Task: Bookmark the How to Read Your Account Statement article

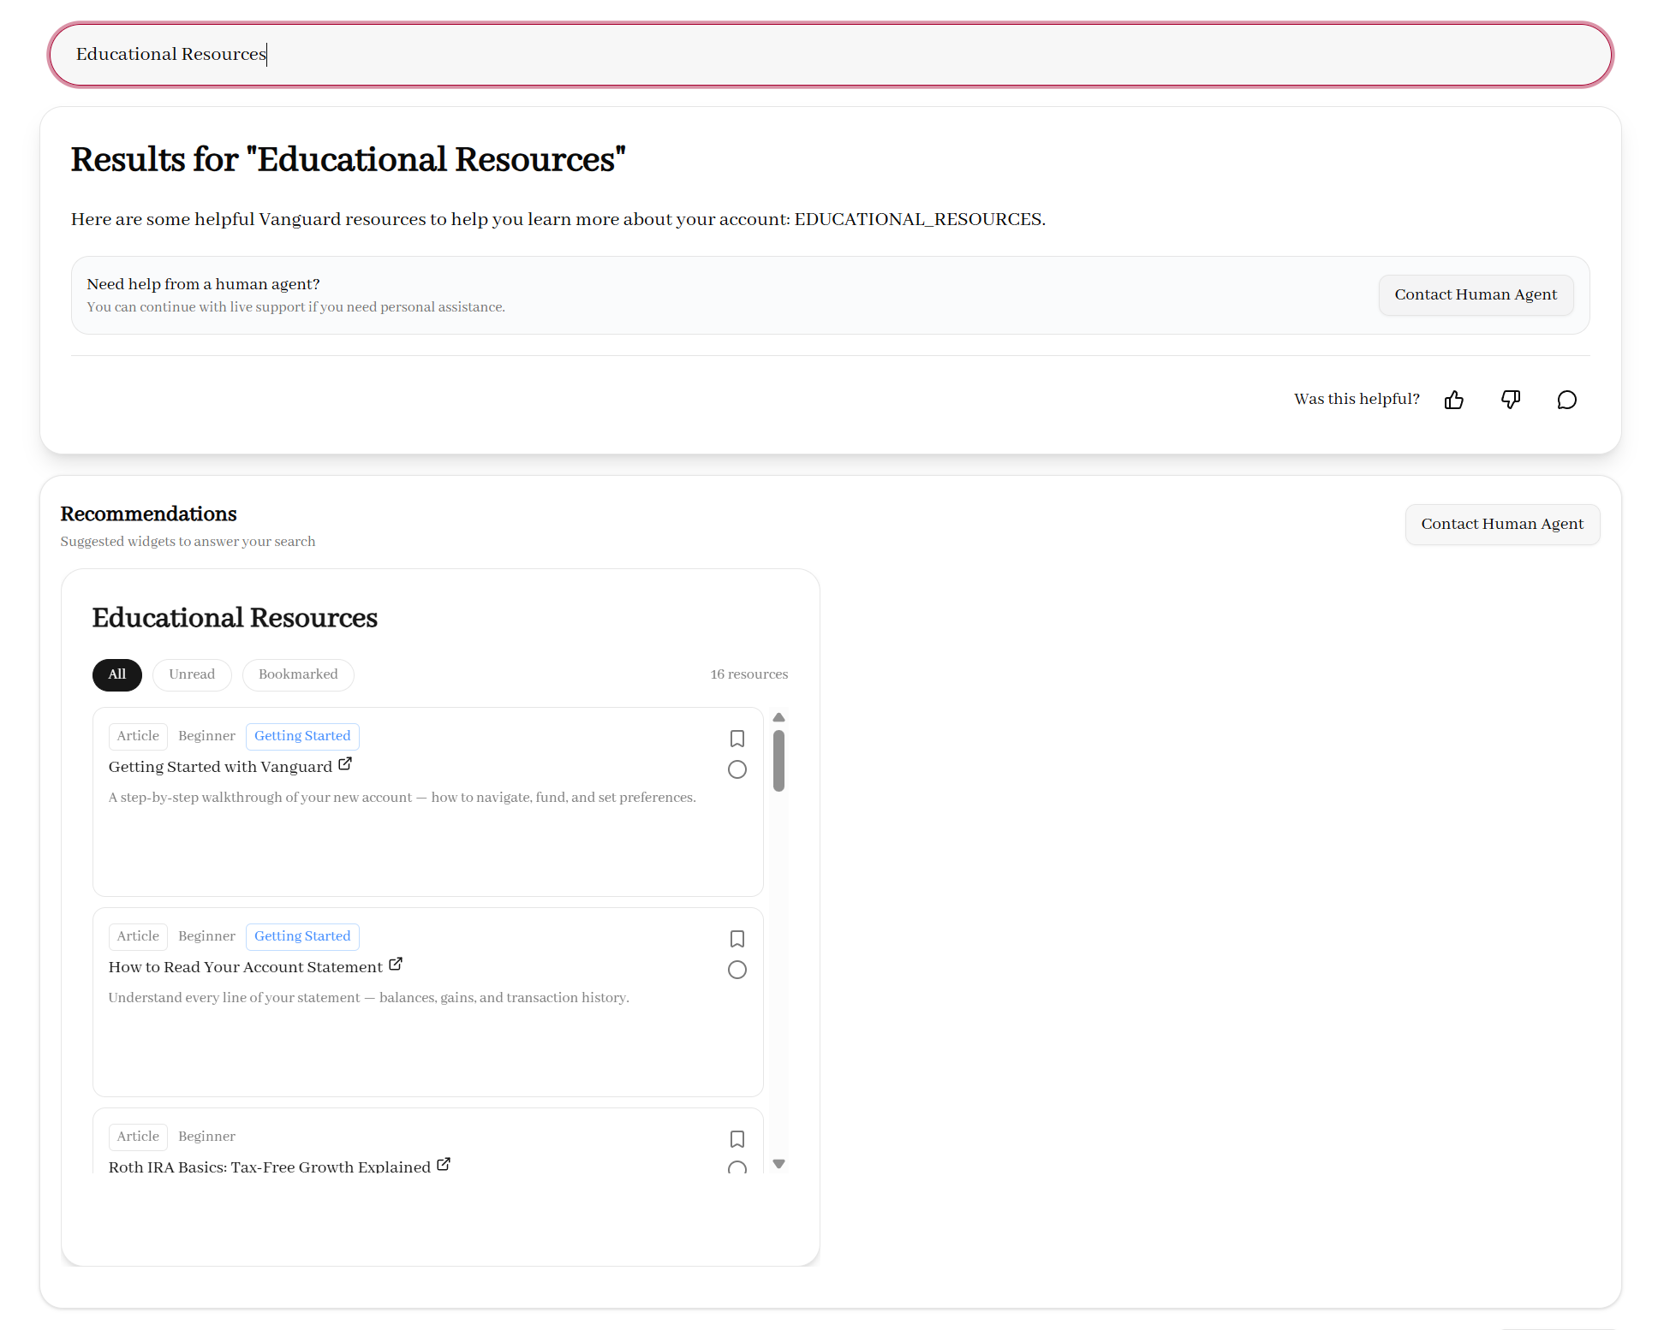Action: tap(737, 939)
